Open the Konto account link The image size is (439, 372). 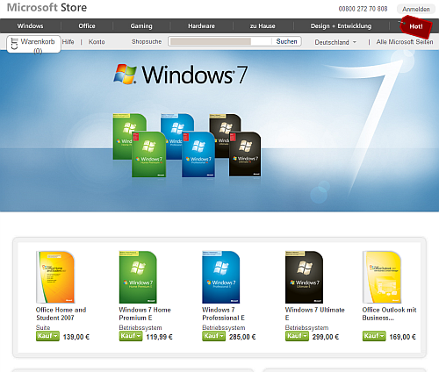97,42
